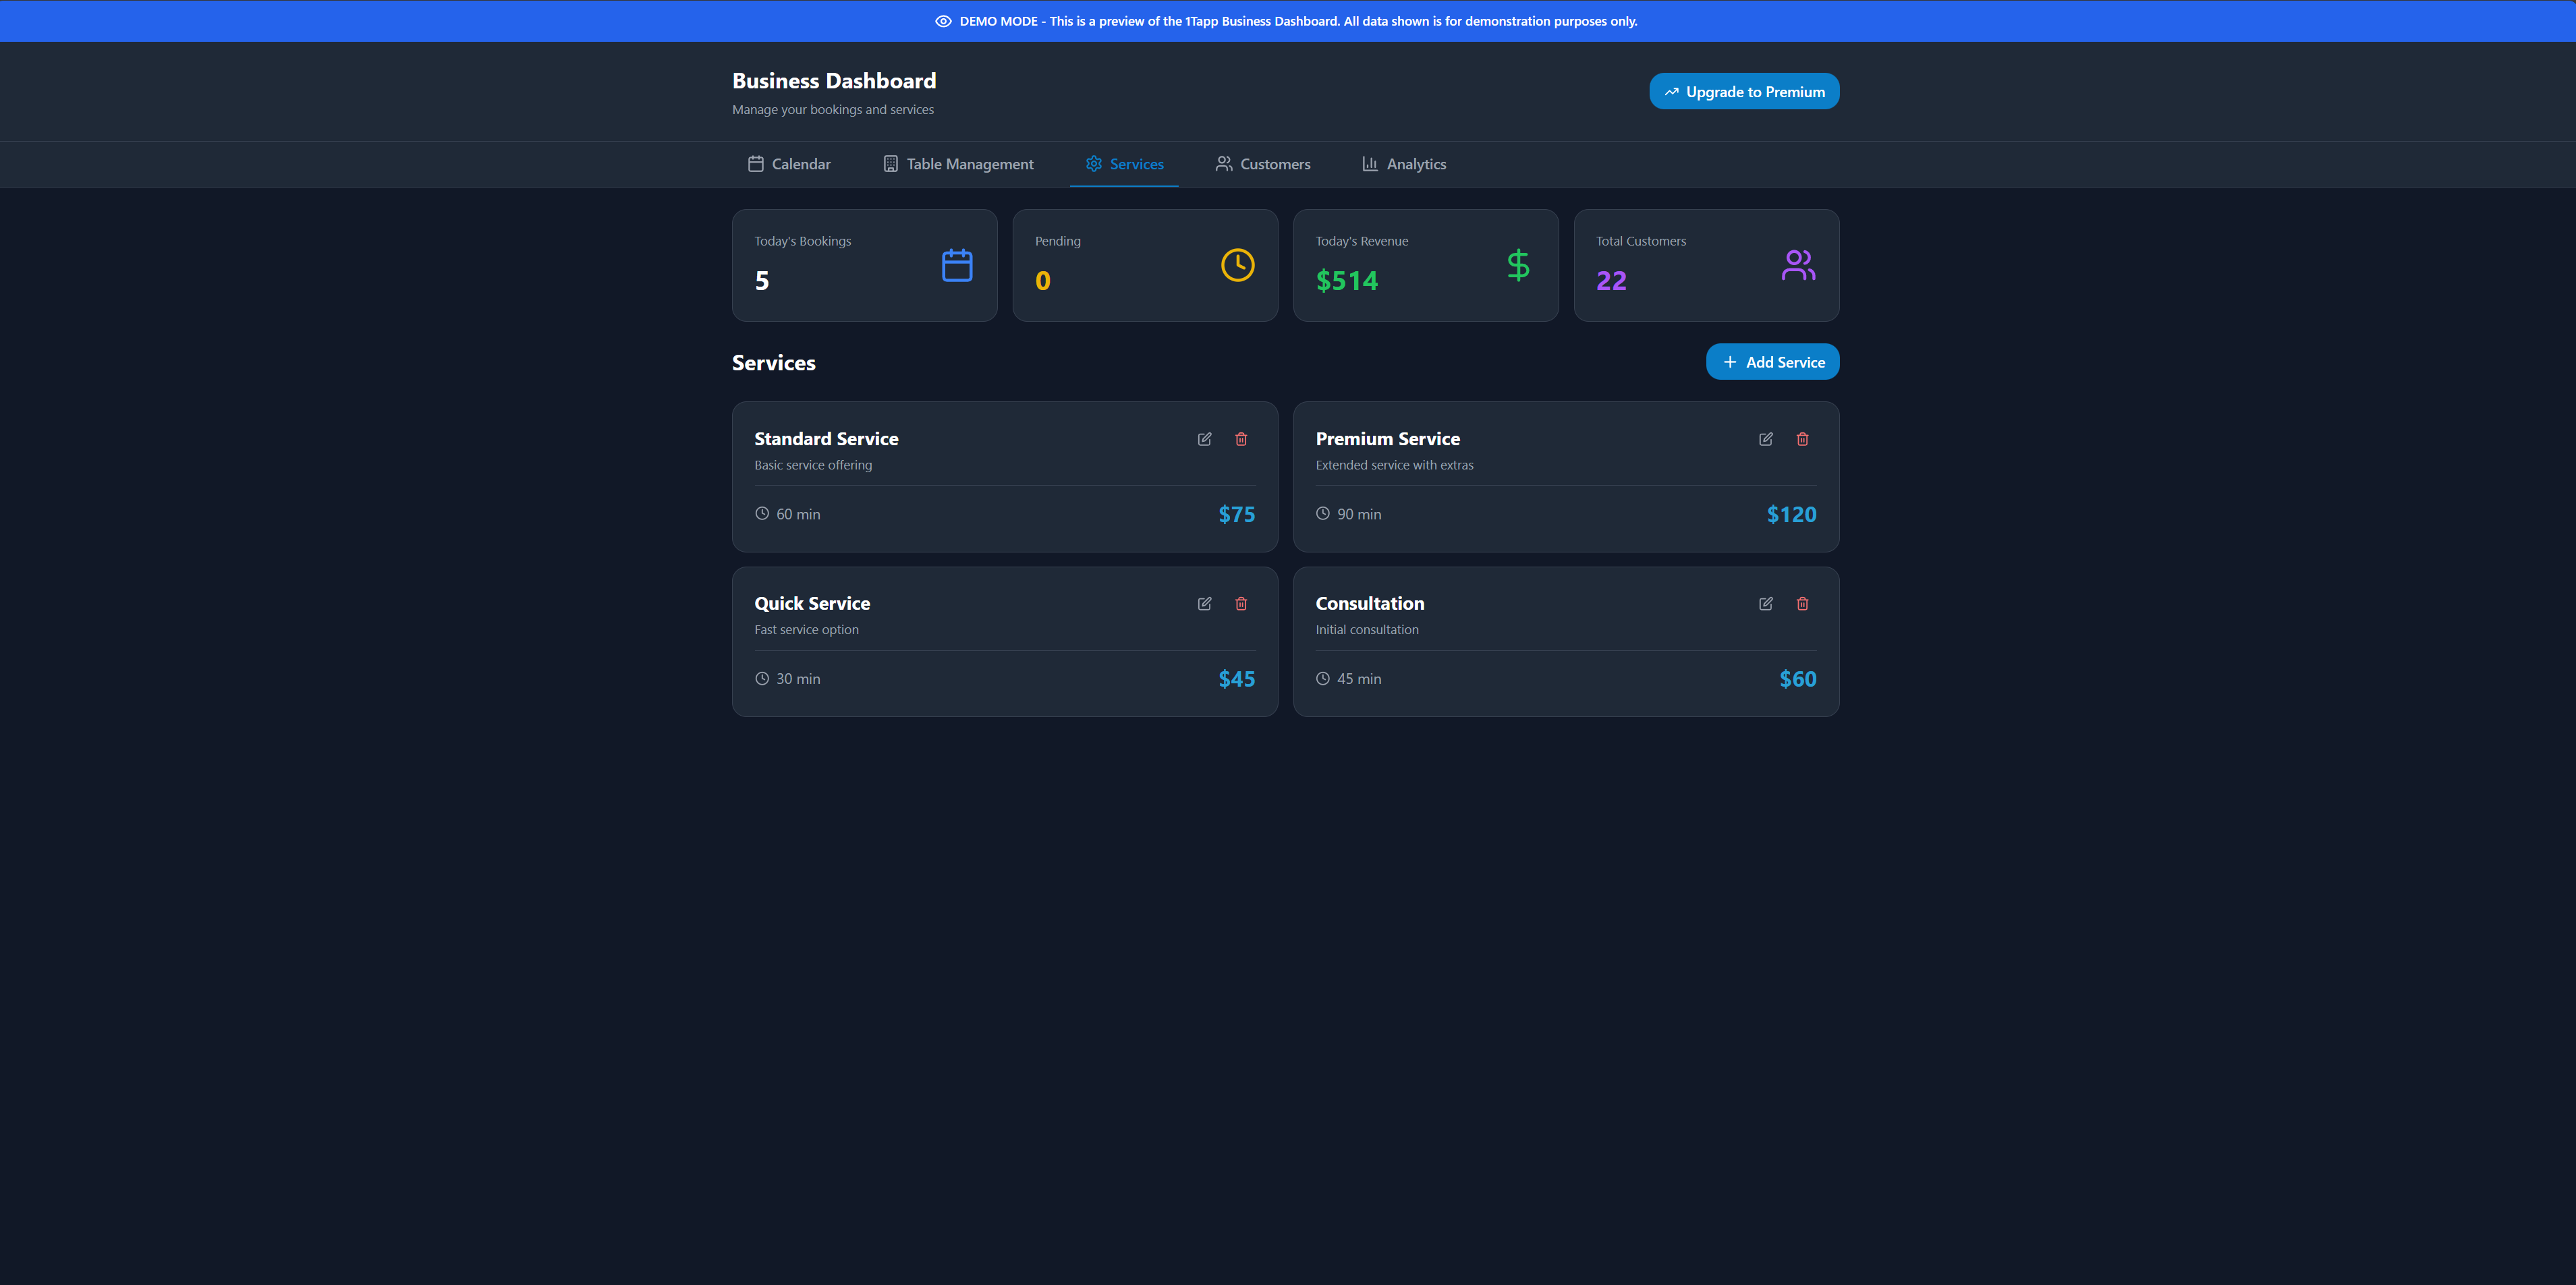This screenshot has width=2576, height=1285.
Task: Delete the Premium Service entry
Action: pyautogui.click(x=1802, y=439)
